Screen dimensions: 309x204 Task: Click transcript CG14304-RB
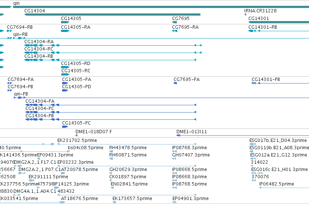pyautogui.click(x=38, y=56)
